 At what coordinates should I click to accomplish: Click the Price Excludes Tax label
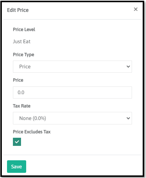32,132
